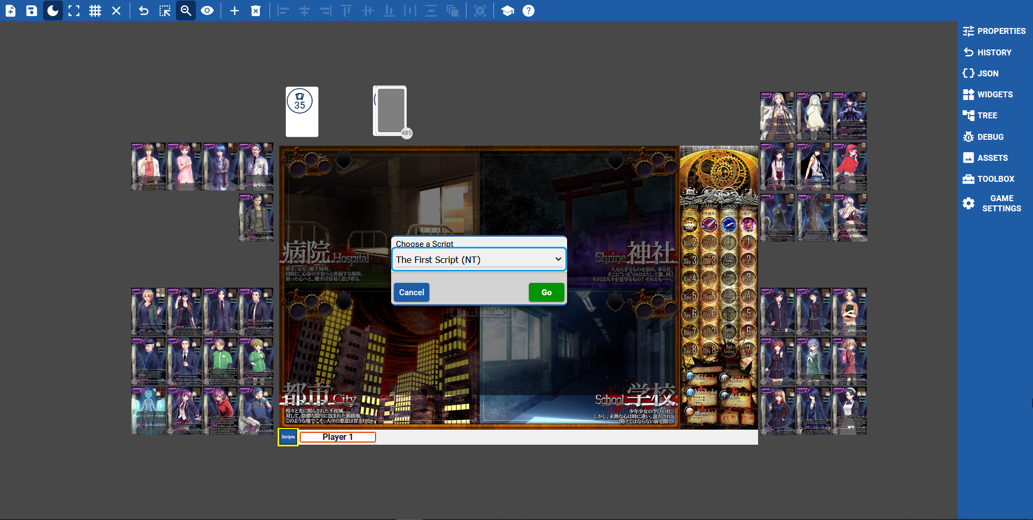
Task: Click the card counter showing 35
Action: point(302,112)
